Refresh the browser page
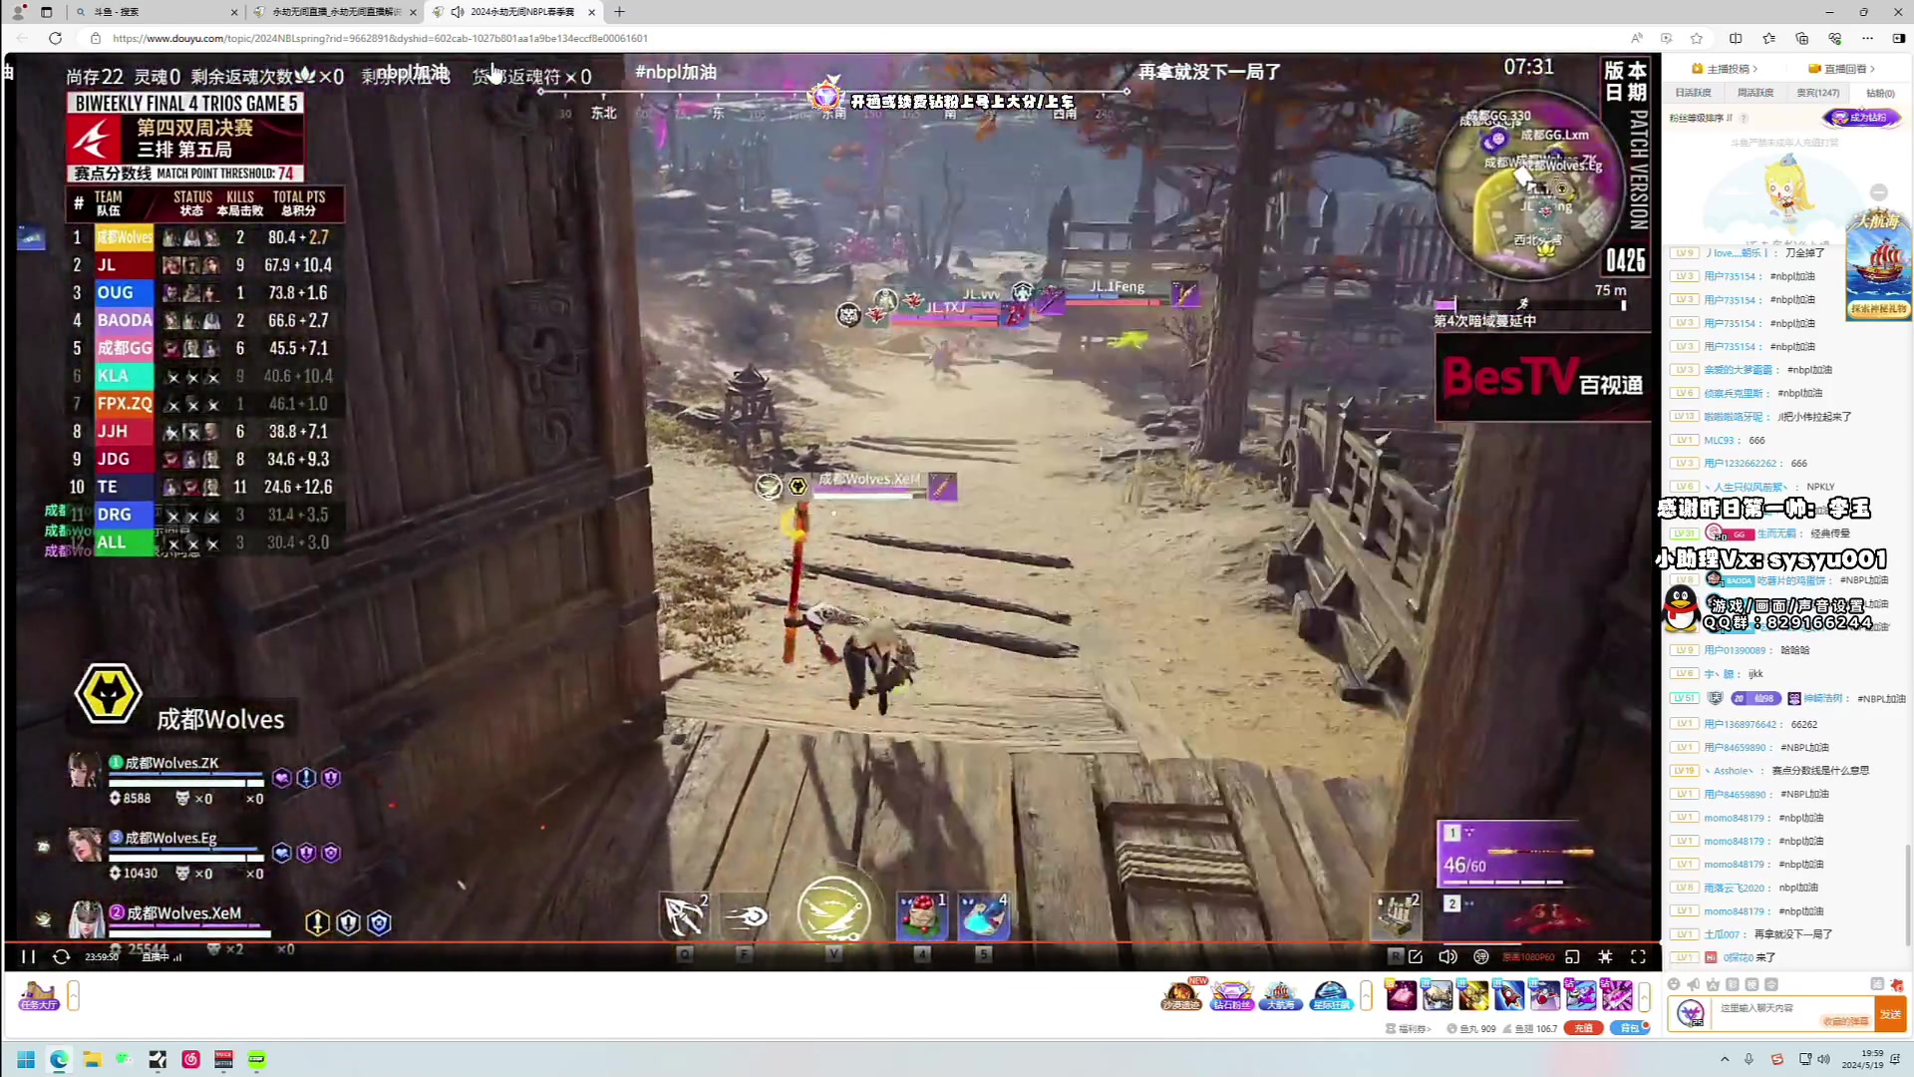 pos(56,38)
